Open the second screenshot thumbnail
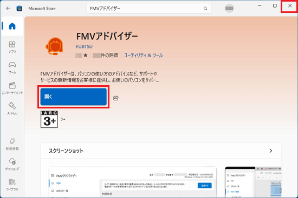298x198 pixels. tap(253, 182)
